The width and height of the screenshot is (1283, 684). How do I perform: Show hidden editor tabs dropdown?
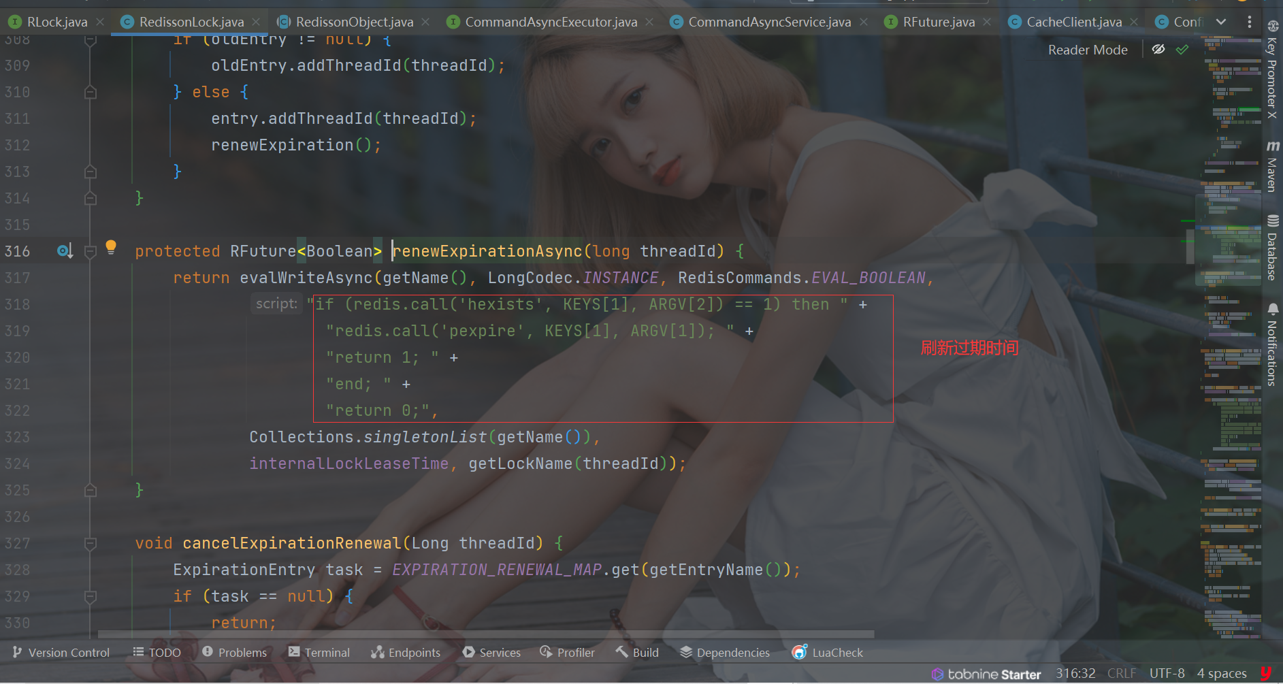pyautogui.click(x=1221, y=22)
